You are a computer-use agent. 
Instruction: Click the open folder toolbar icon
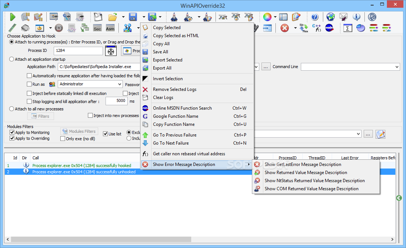[x=113, y=17]
